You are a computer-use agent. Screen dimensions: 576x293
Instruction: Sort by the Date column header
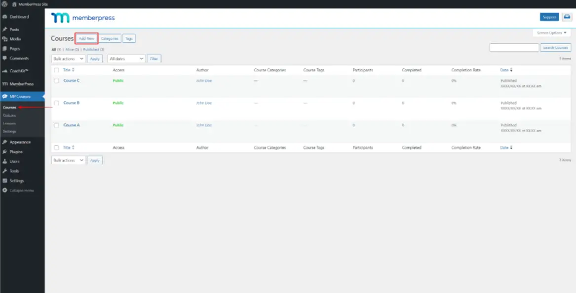(506, 70)
